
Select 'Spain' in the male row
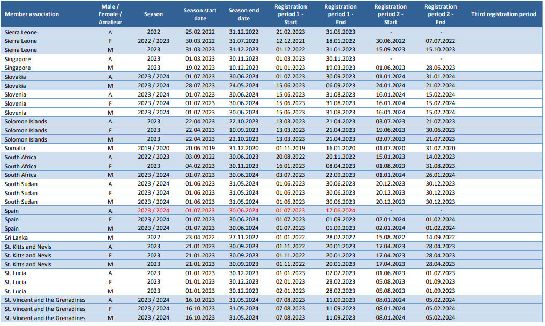[11, 228]
